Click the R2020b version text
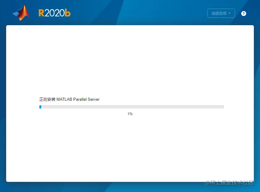Viewport: 260px width, 192px height. (54, 13)
